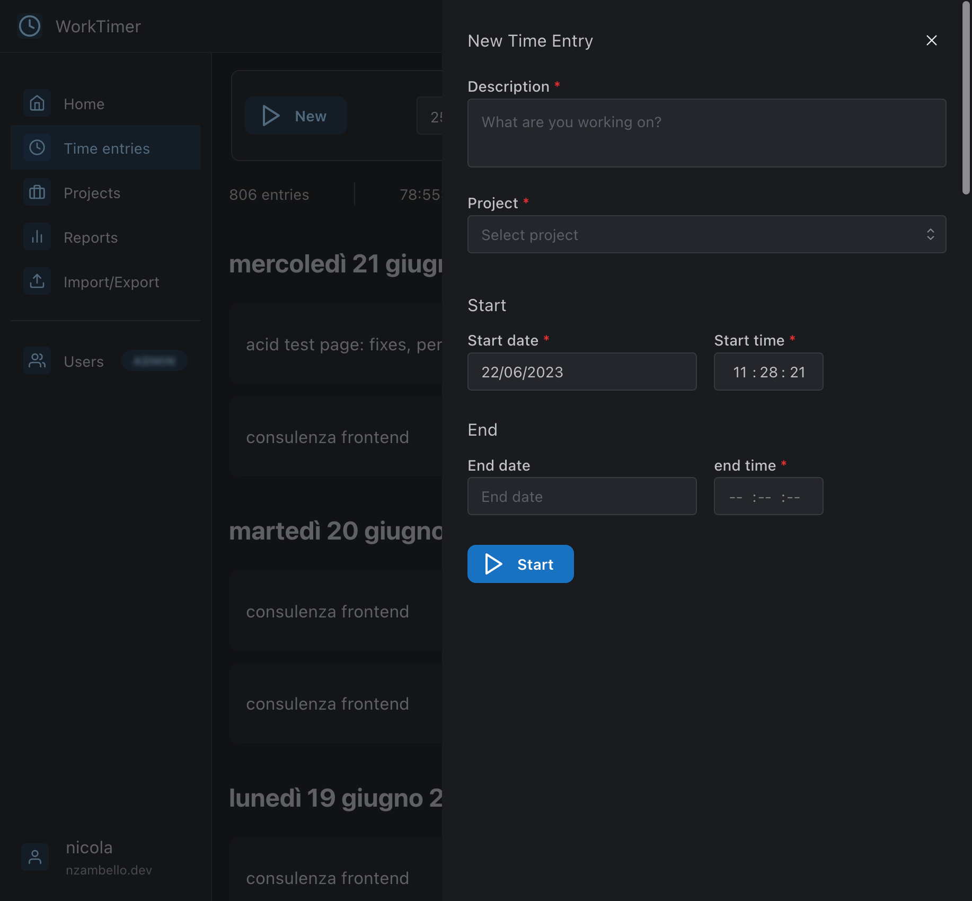Click the project dropdown chevron arrows
The image size is (972, 901).
[x=931, y=234]
